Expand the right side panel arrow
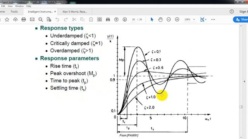 point(245,81)
